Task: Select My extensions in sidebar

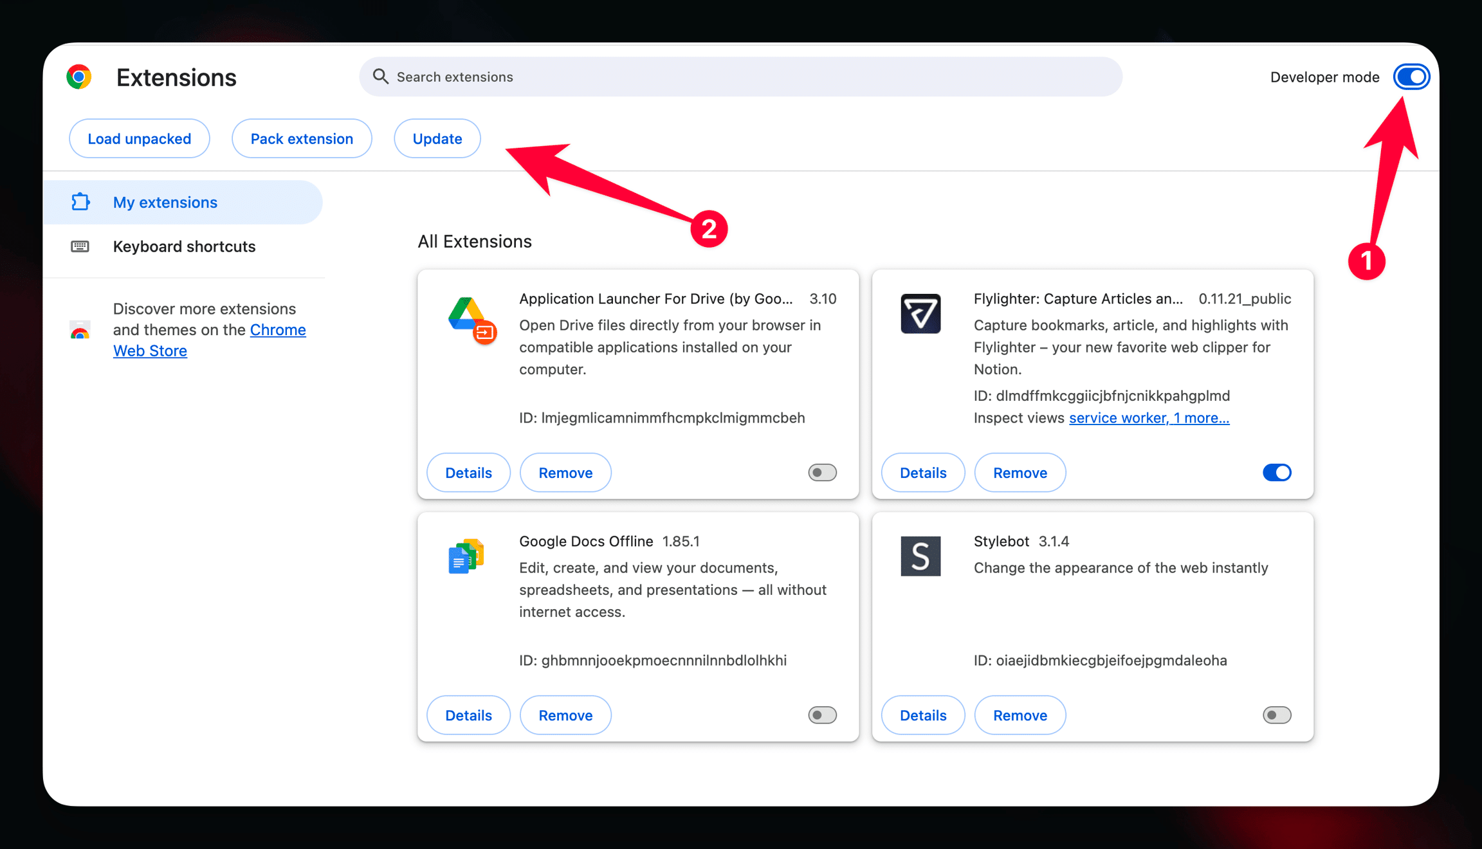Action: point(165,203)
